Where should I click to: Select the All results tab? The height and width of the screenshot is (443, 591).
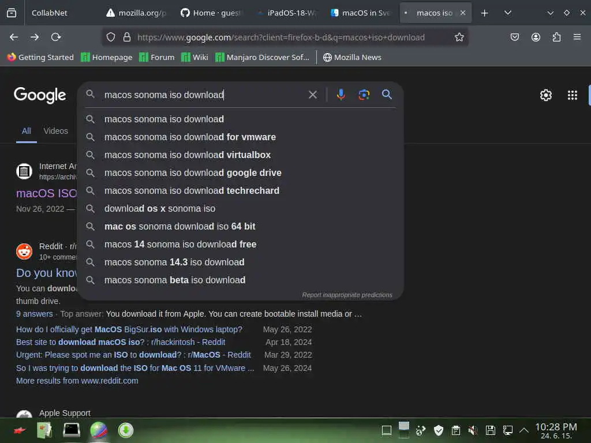[26, 131]
